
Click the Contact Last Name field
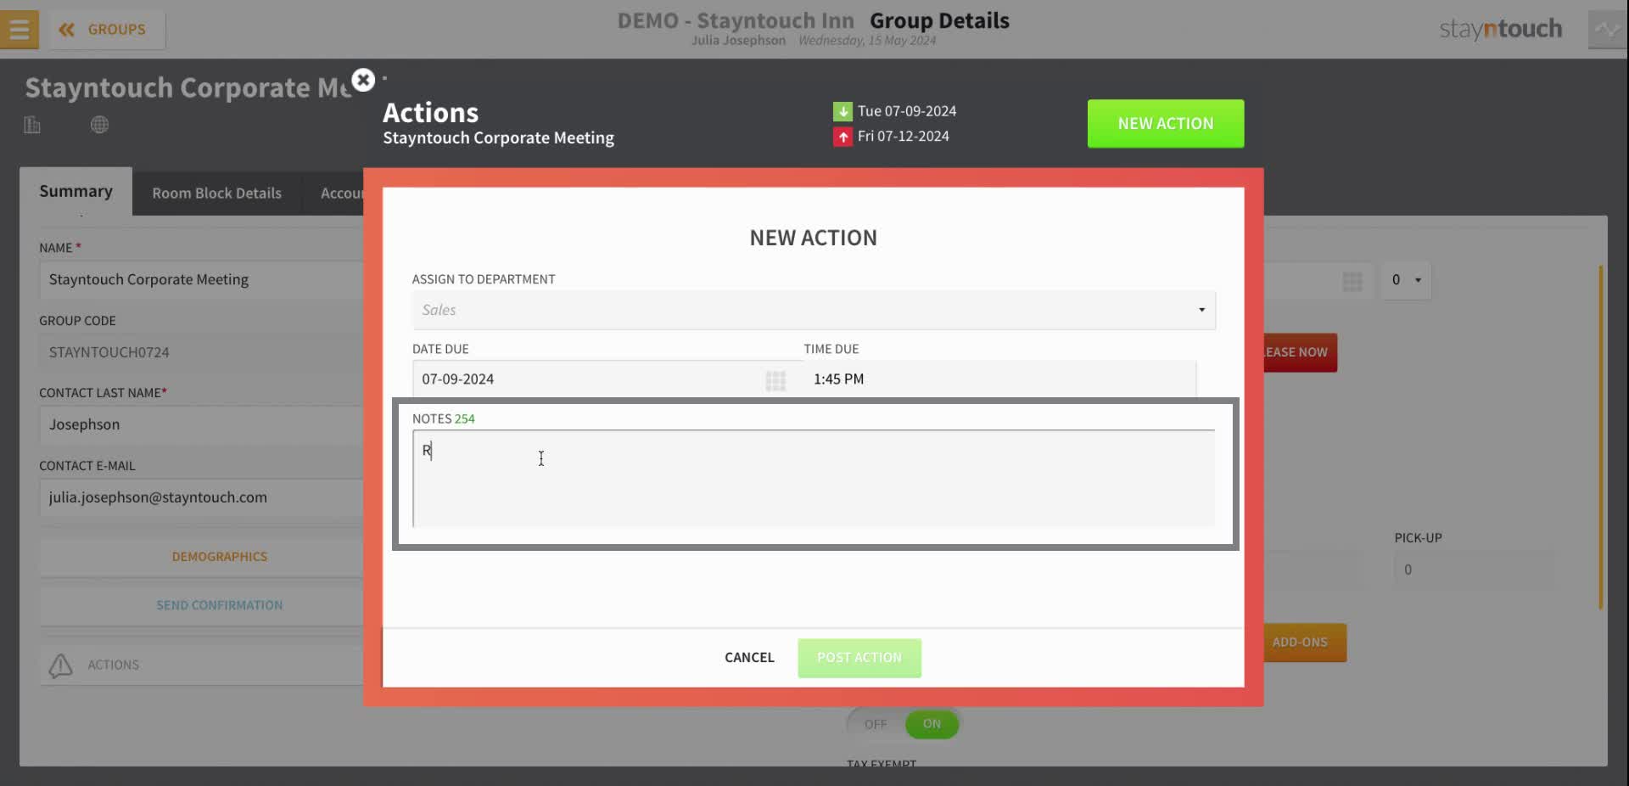pyautogui.click(x=201, y=424)
